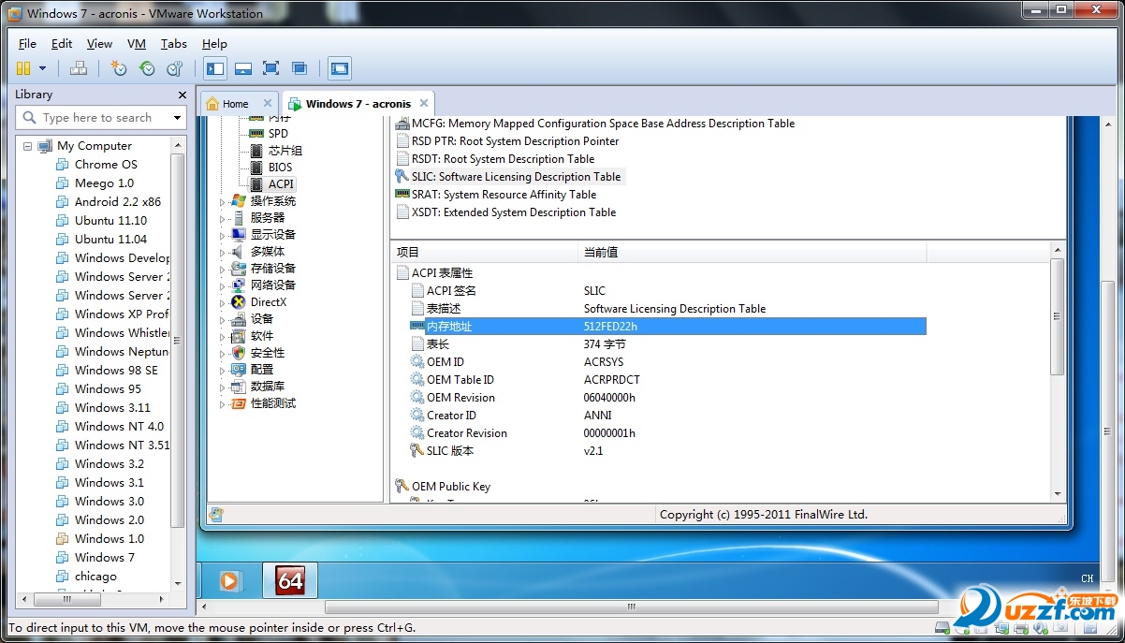Open the power options dropdown arrow

42,68
